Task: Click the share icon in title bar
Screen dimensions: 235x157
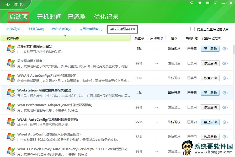Action: (191, 3)
